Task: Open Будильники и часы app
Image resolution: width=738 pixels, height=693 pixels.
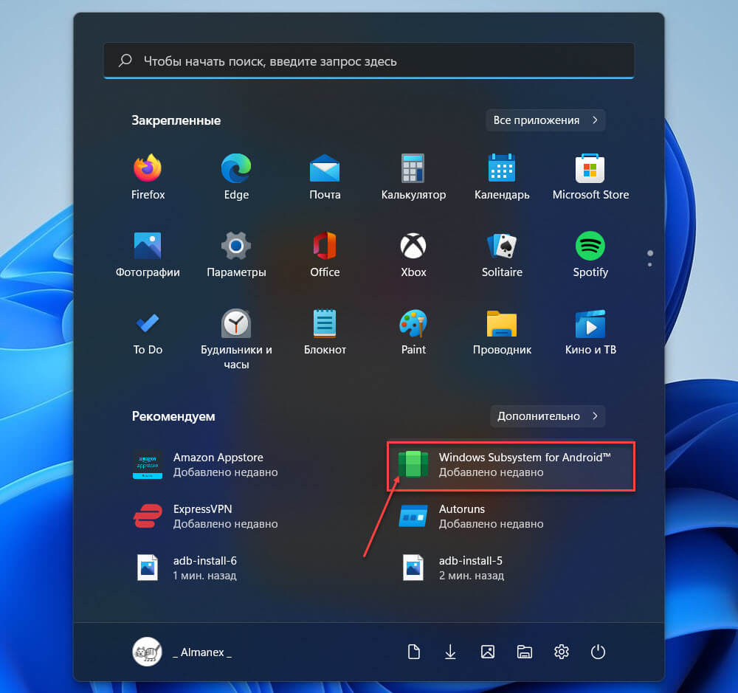Action: click(x=236, y=339)
